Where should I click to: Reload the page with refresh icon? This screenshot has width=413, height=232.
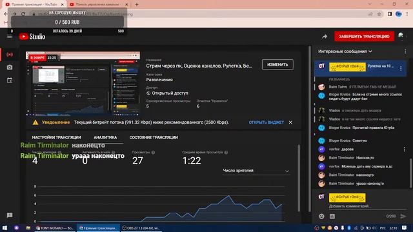pos(23,14)
